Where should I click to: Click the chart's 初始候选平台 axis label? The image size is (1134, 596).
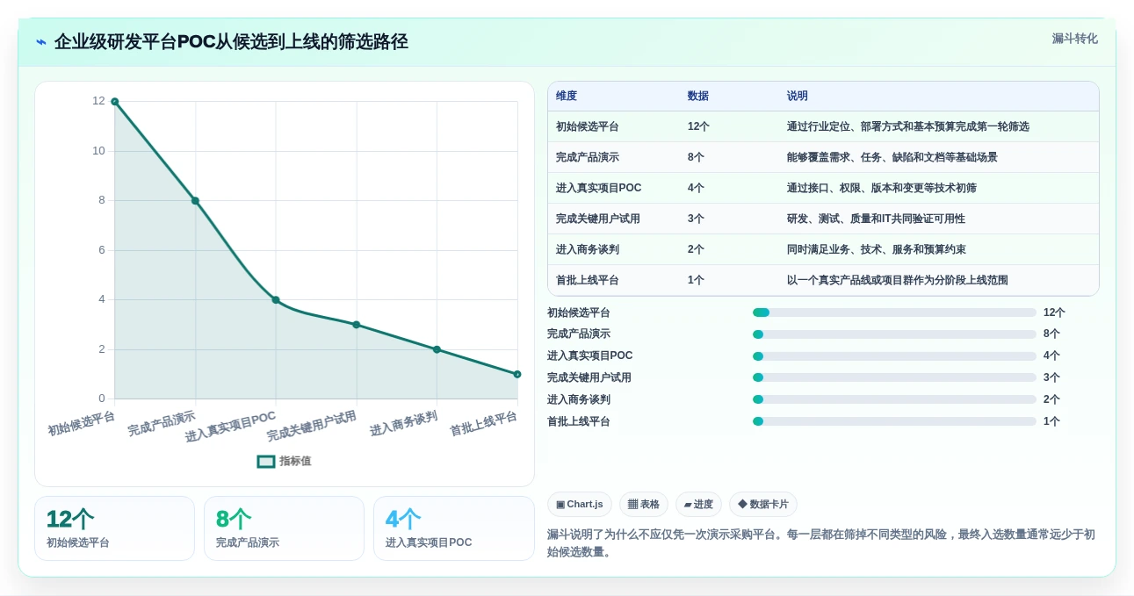click(x=81, y=423)
